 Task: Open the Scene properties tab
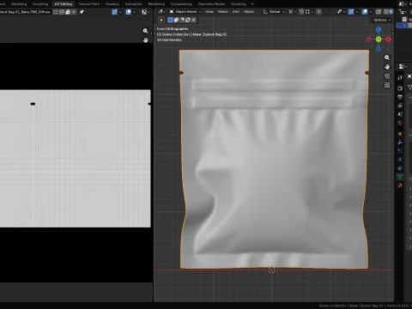[400, 114]
